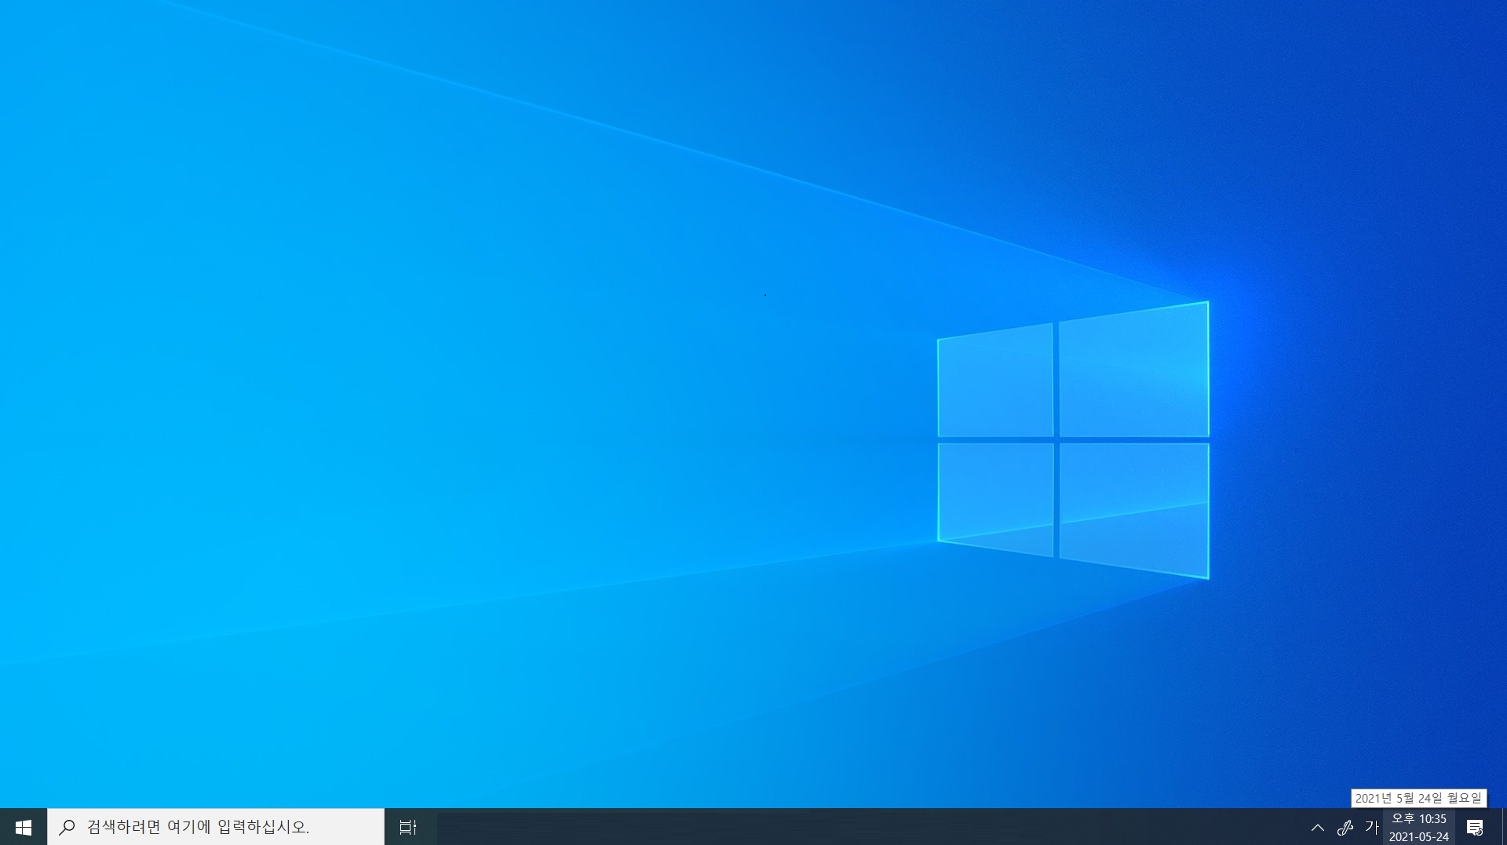Click the taskbar search box
Viewport: 1507px width, 845px height.
pos(216,827)
